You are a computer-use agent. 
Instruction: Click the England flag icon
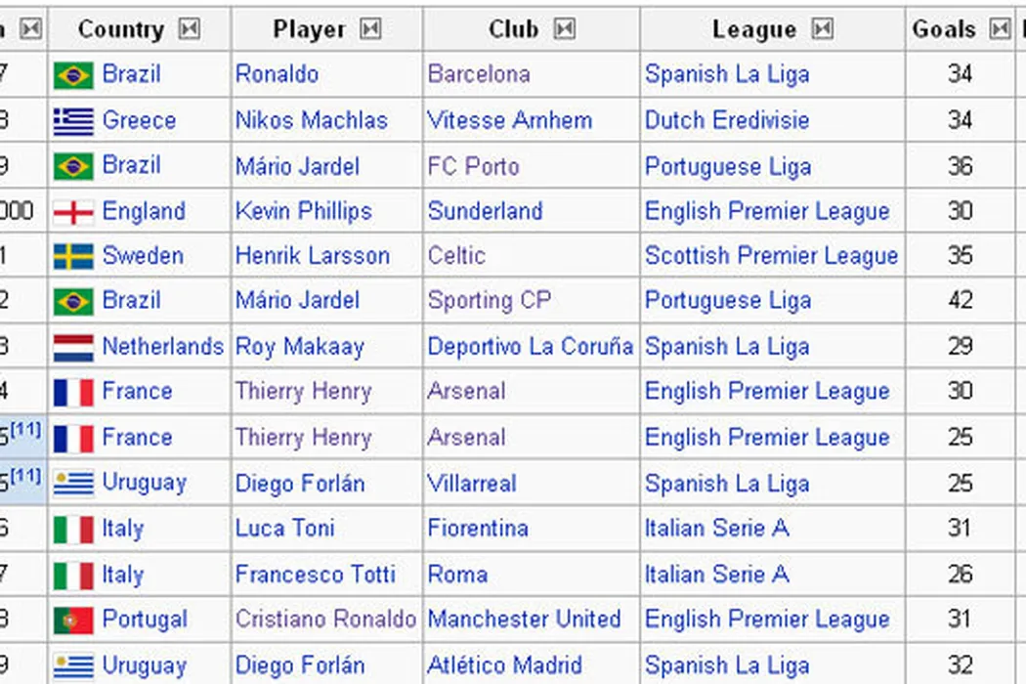click(73, 212)
